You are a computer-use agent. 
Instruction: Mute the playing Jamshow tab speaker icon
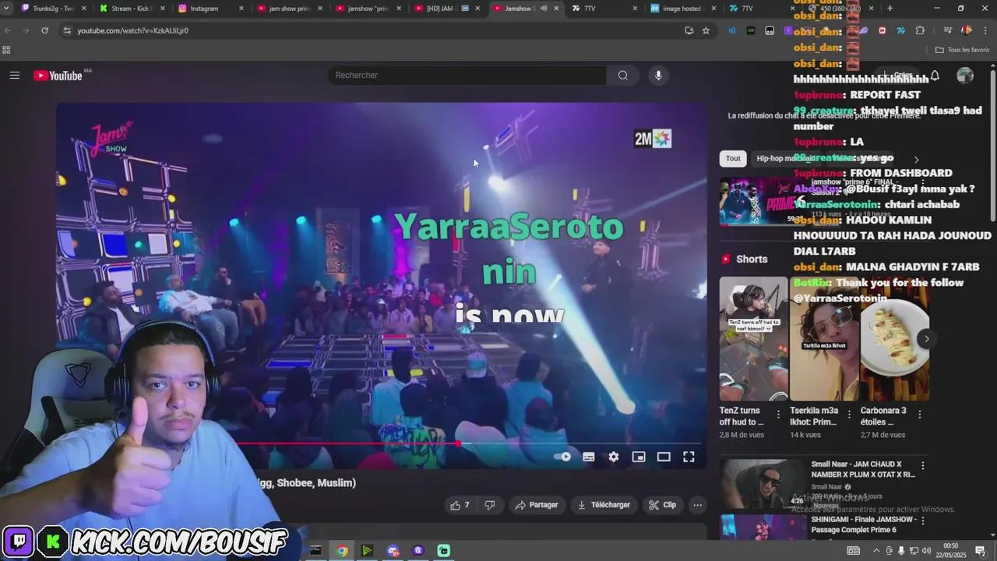[544, 9]
